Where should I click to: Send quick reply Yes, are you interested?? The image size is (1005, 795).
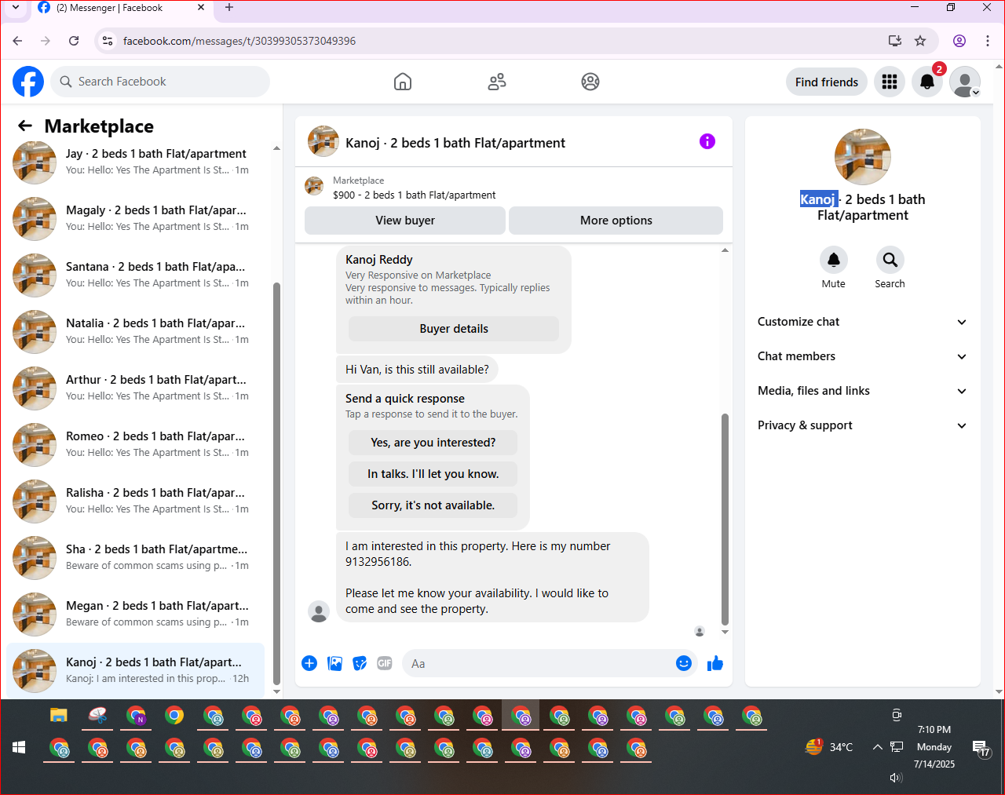[x=433, y=443]
